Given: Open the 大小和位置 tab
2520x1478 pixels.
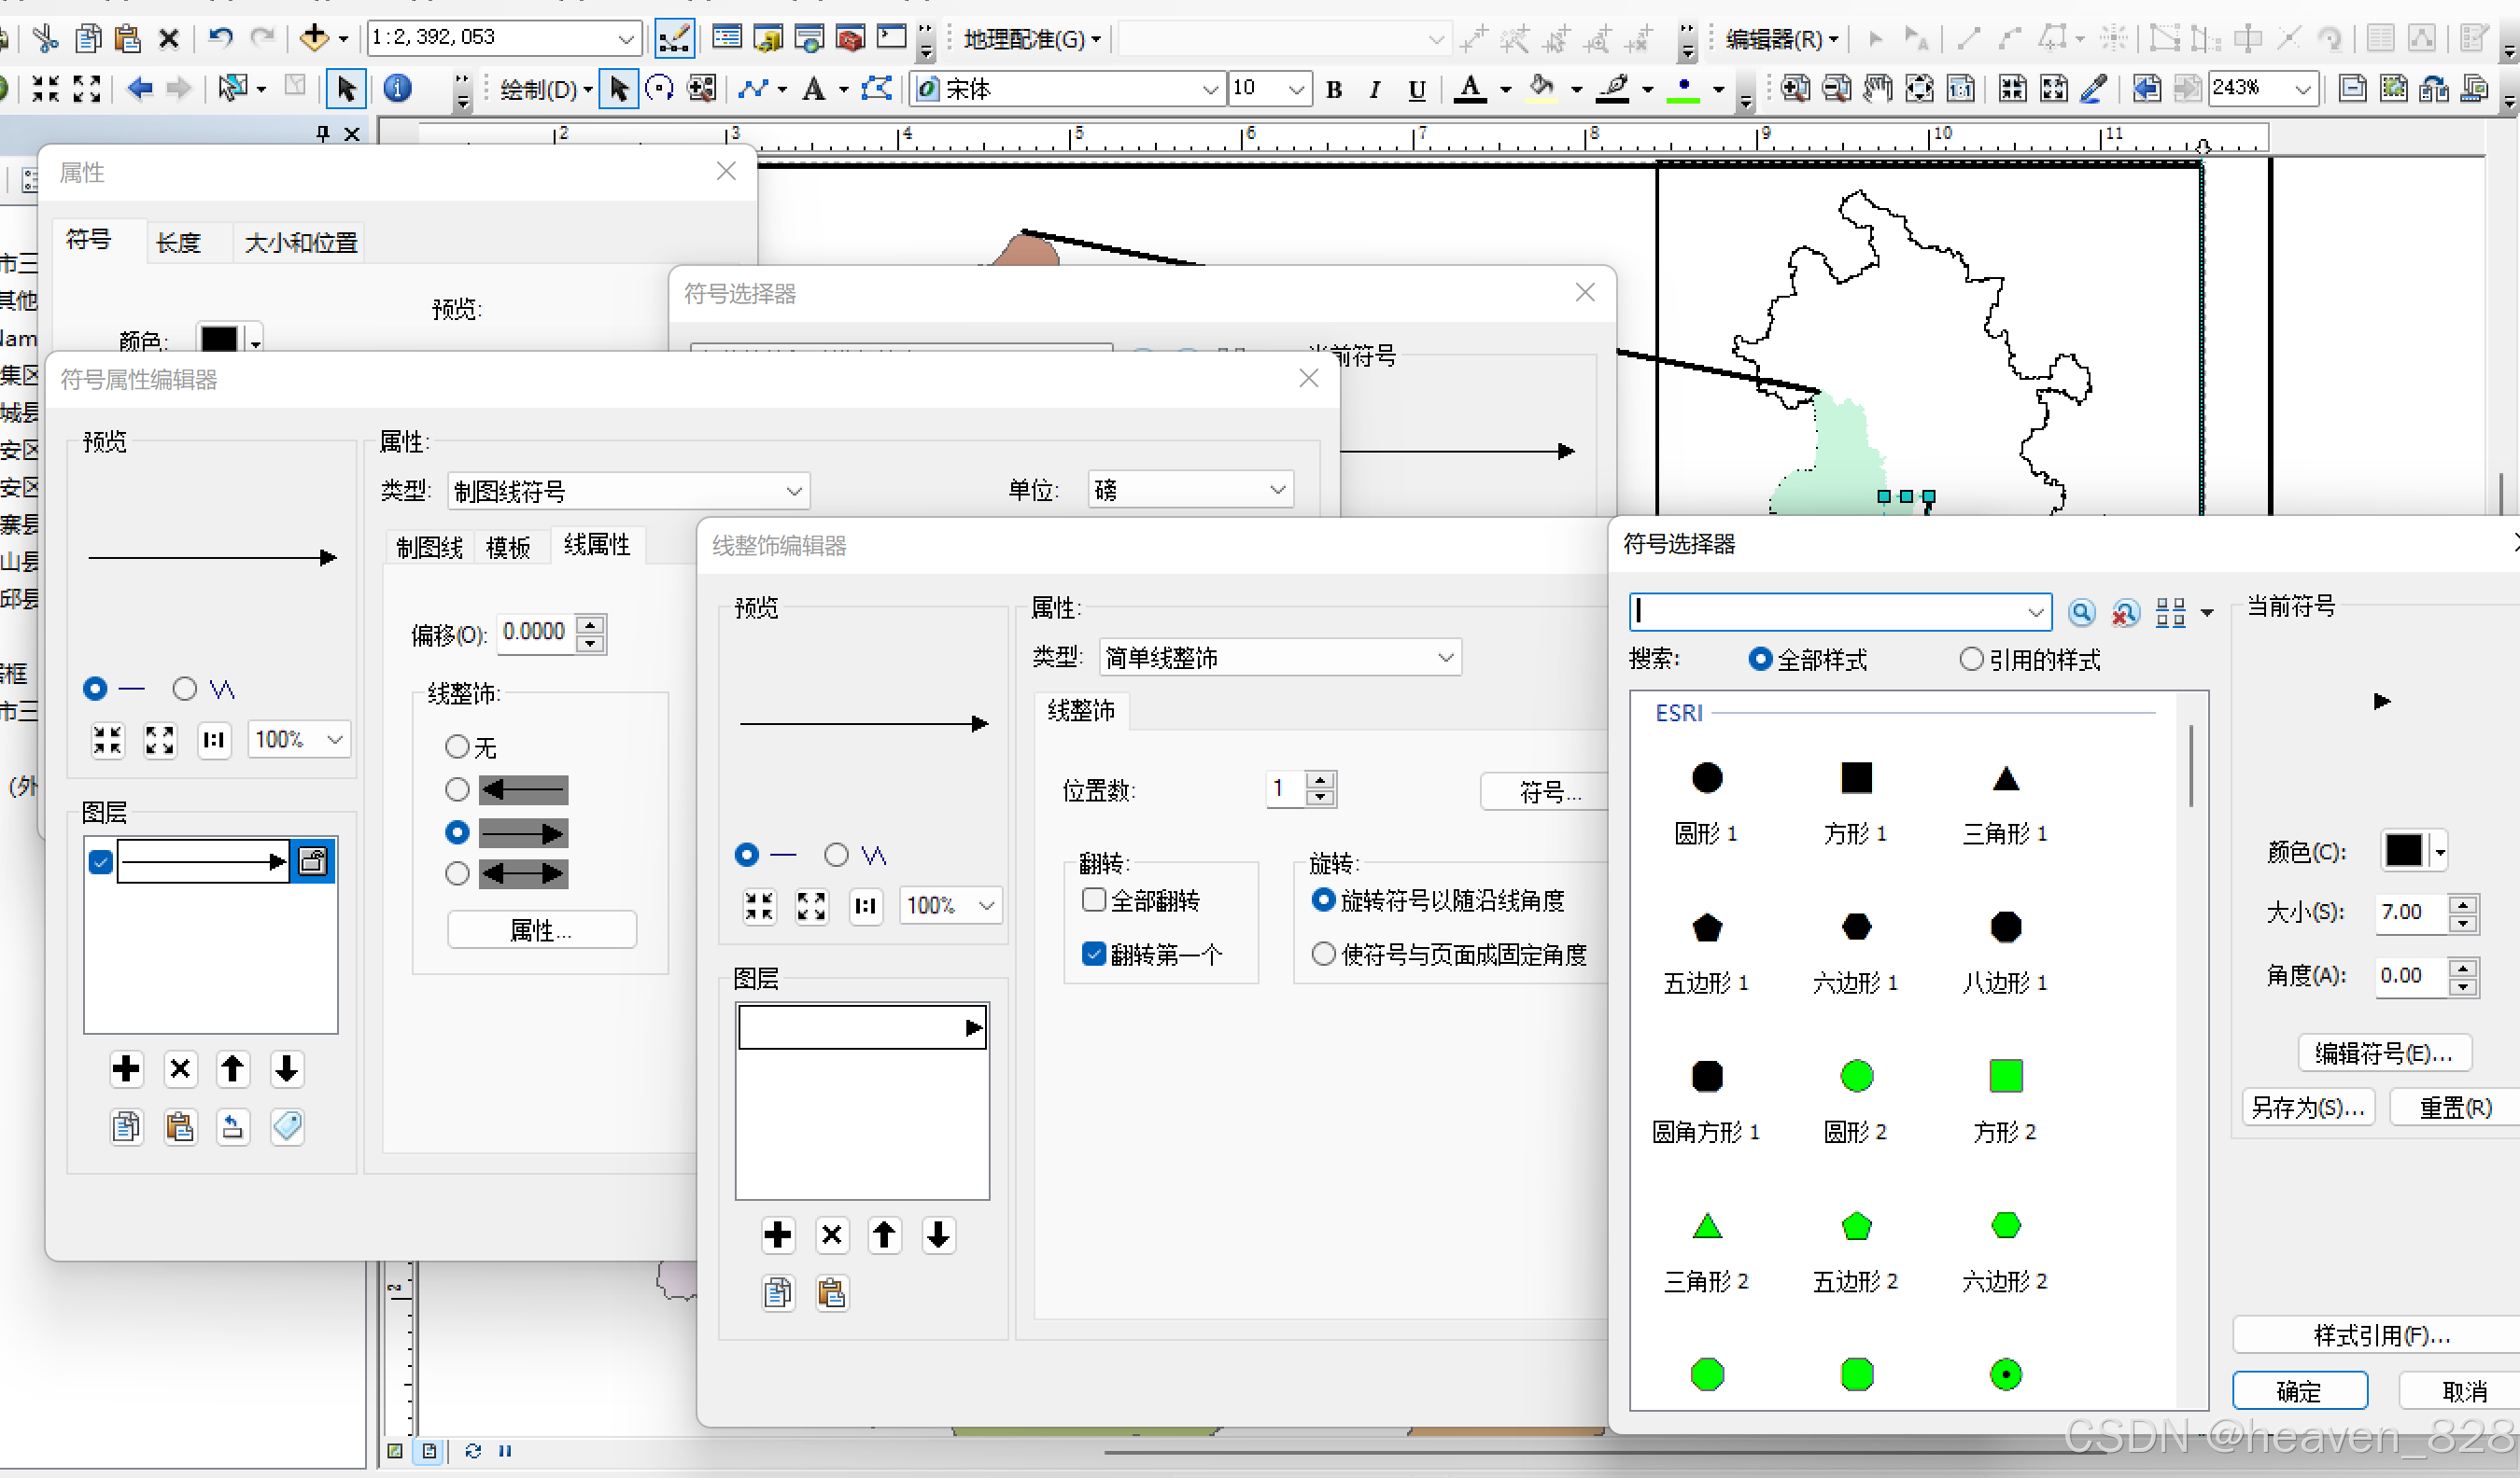Looking at the screenshot, I should point(300,243).
